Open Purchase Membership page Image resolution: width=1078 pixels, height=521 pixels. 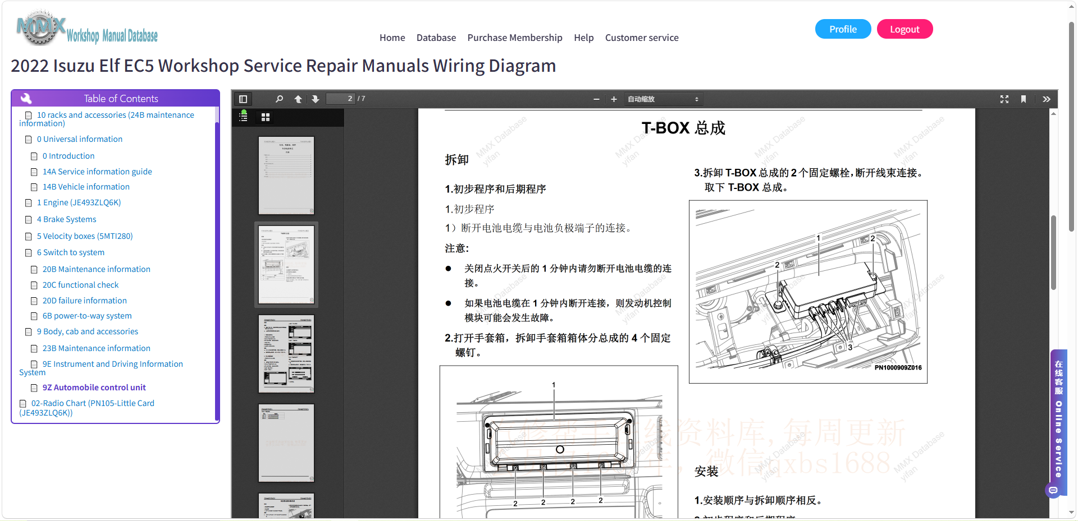point(515,38)
